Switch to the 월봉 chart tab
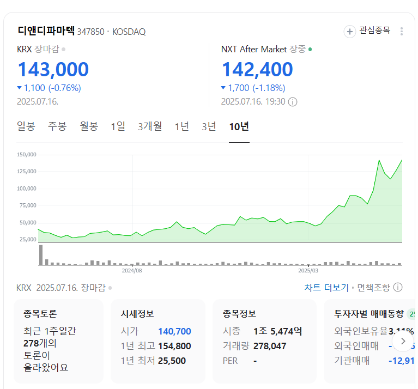Image resolution: width=418 pixels, height=389 pixels. click(x=89, y=126)
